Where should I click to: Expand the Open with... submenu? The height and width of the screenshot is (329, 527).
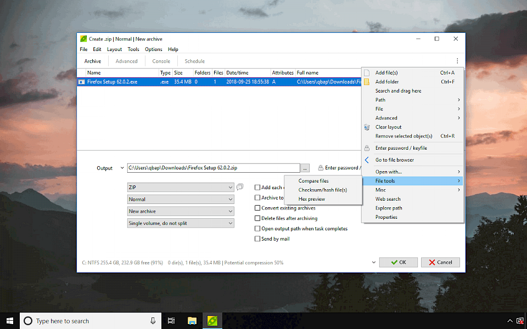[413, 172]
